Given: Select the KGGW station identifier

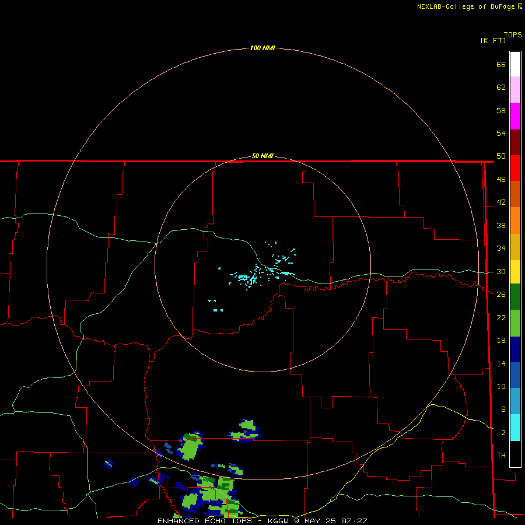Looking at the screenshot, I should [x=279, y=521].
